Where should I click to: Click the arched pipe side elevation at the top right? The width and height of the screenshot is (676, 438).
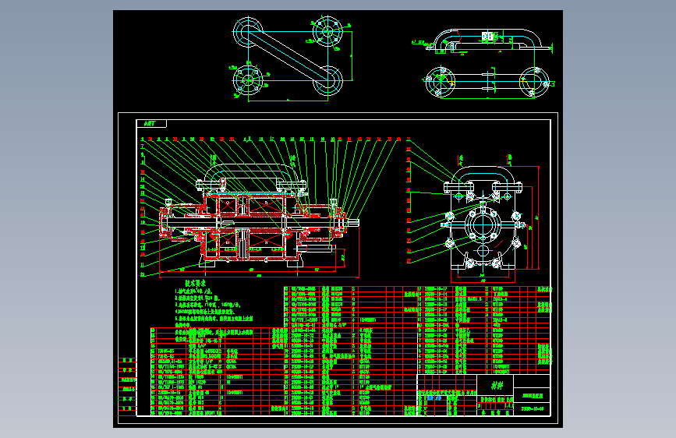pos(487,41)
